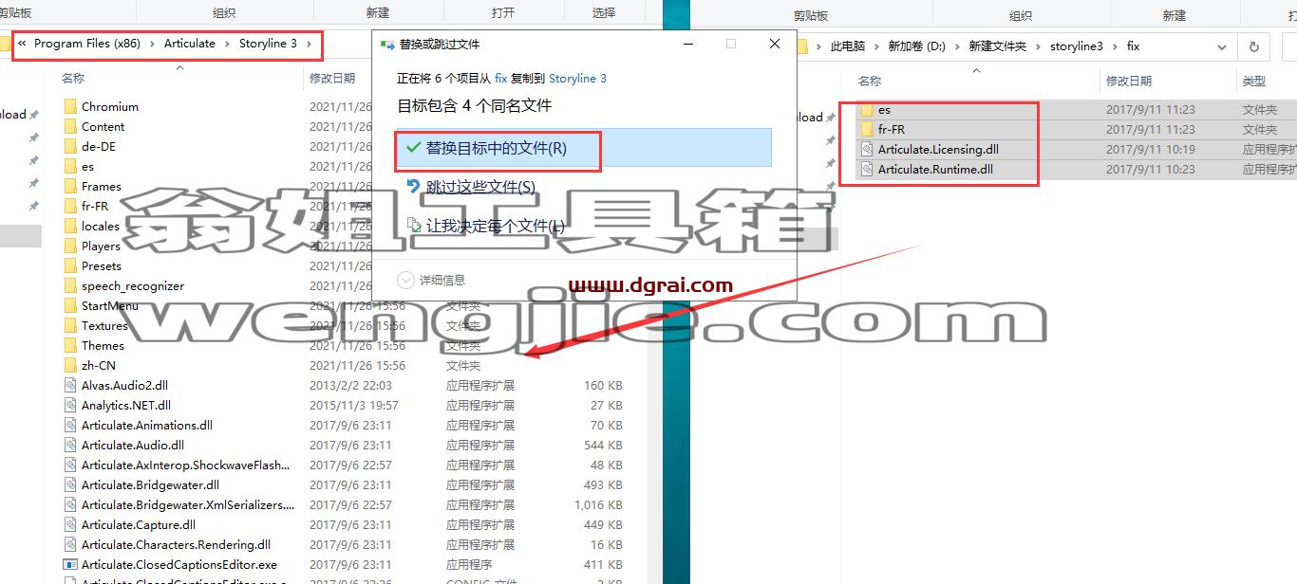Click the Chromium folder icon in left window
This screenshot has height=584, width=1297.
70,107
